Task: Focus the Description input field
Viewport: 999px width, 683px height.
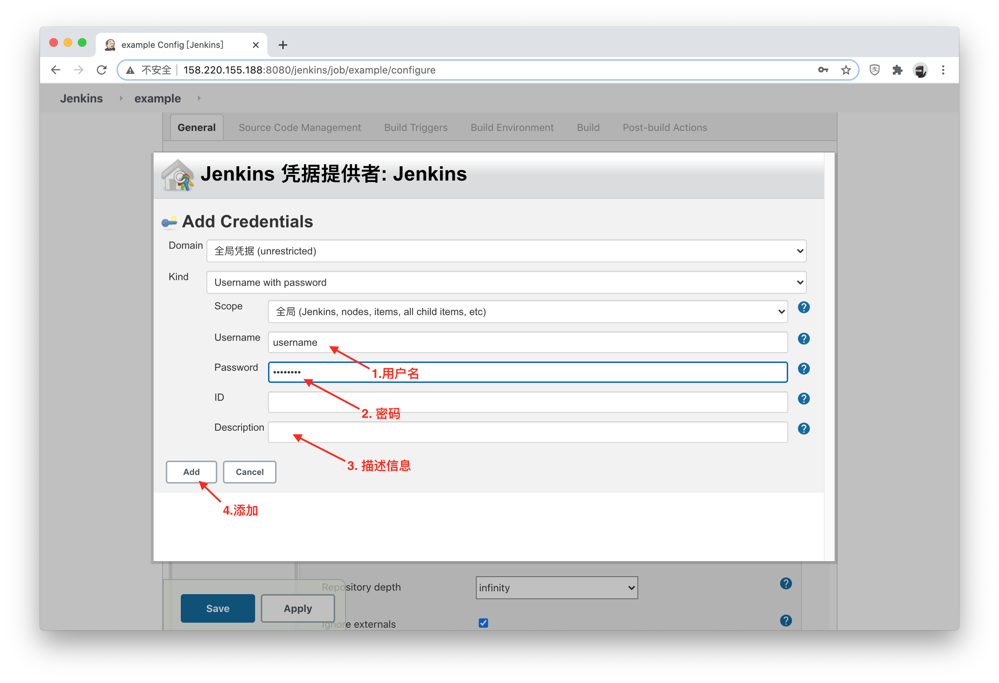Action: pos(527,432)
